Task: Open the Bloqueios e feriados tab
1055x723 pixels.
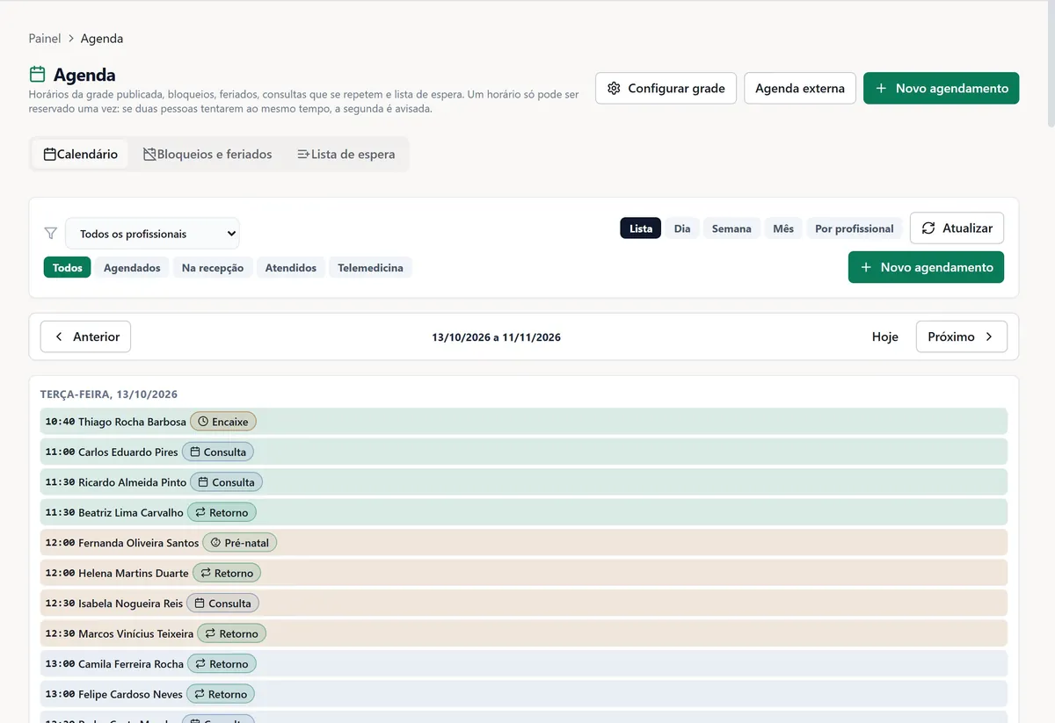Action: 208,155
